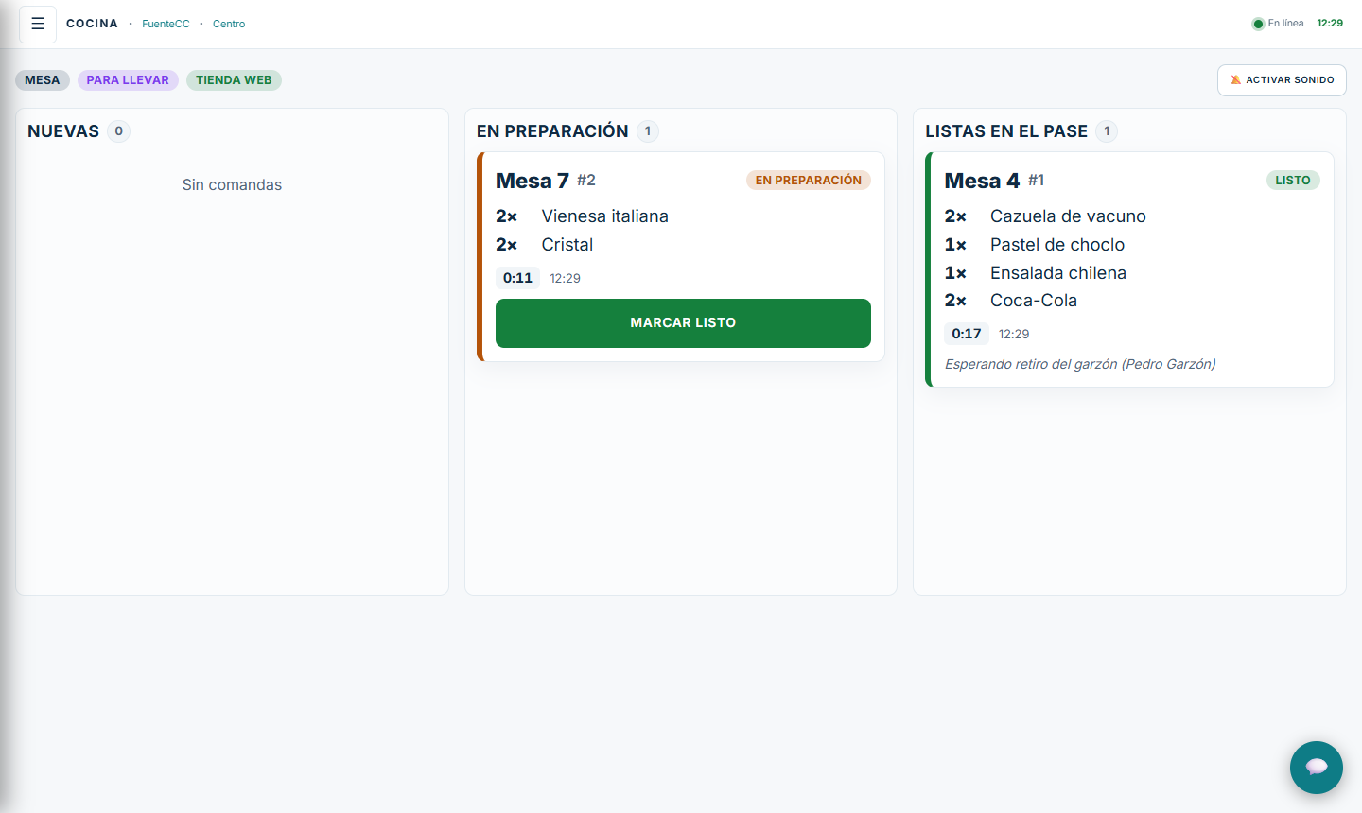Click the 0:11 elapsed timer

click(x=517, y=278)
